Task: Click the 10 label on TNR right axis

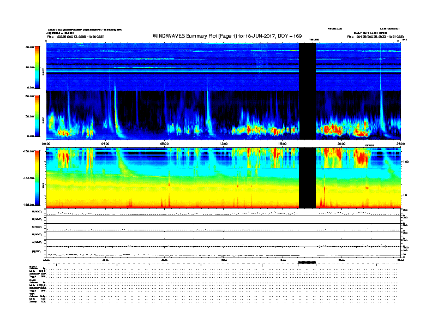Action: [x=405, y=195]
